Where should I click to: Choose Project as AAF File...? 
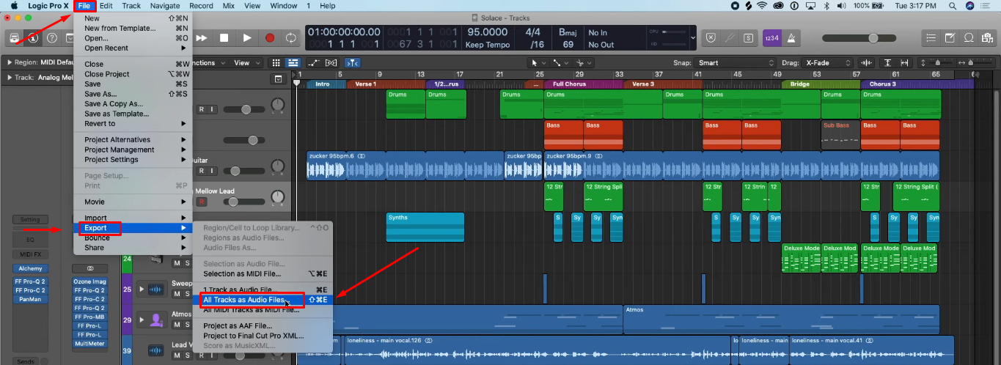coord(263,325)
